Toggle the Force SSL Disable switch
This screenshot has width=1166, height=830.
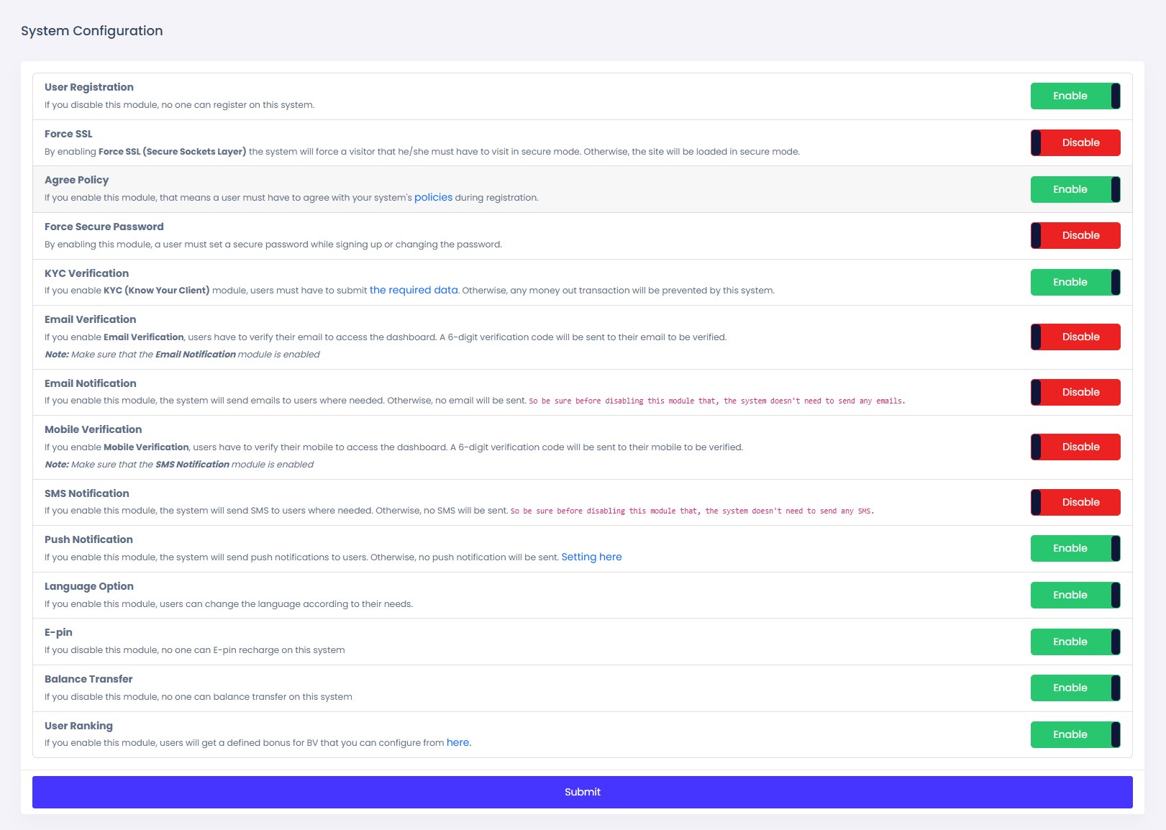[x=1075, y=142]
